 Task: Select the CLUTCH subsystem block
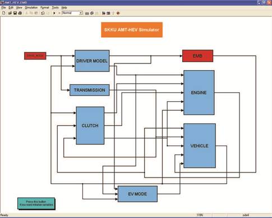(x=90, y=125)
